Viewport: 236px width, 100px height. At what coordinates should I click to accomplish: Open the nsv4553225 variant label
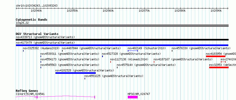tap(114, 76)
